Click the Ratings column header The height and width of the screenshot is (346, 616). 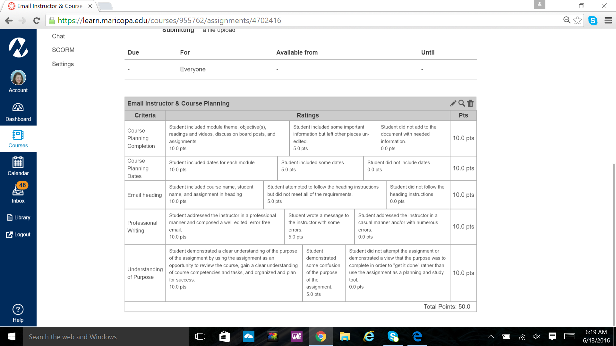click(x=308, y=115)
